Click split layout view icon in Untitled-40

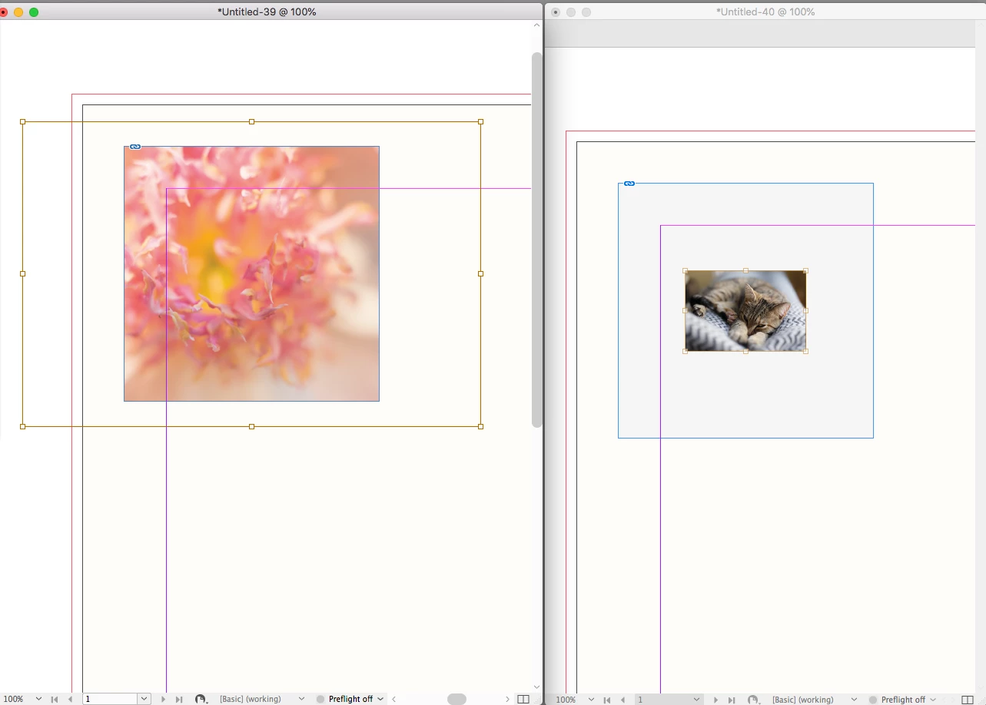[x=968, y=700]
